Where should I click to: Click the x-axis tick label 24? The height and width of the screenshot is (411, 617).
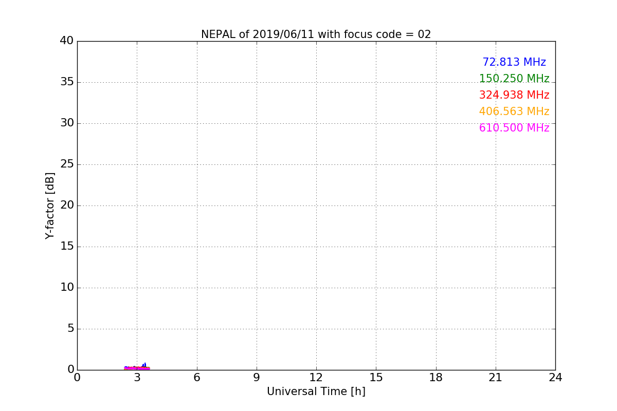pyautogui.click(x=555, y=378)
